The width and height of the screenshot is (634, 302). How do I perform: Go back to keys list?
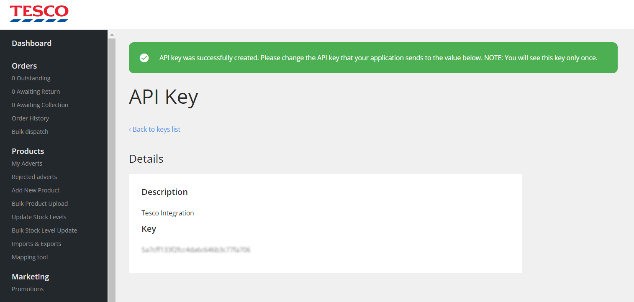(155, 129)
